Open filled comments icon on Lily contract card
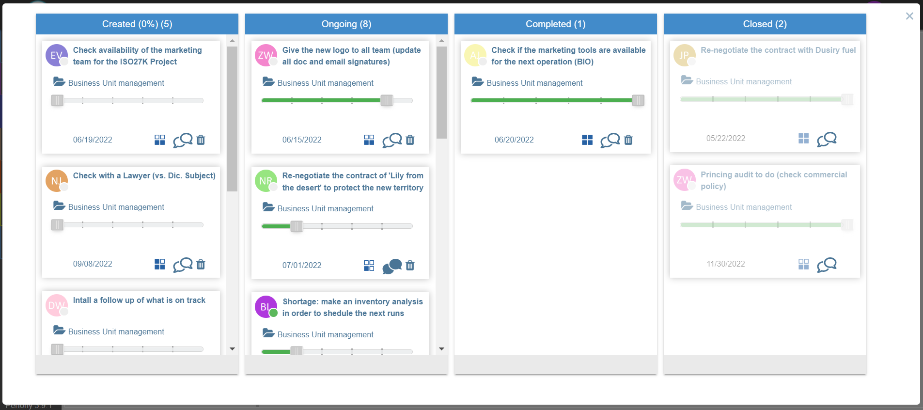923x410 pixels. [392, 266]
